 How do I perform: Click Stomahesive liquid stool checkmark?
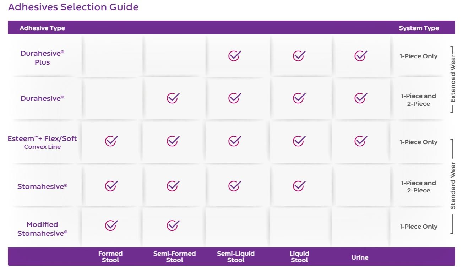coord(299,186)
